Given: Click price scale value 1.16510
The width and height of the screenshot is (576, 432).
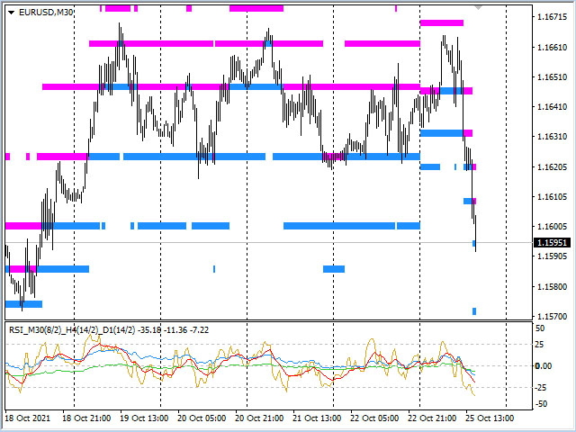Looking at the screenshot, I should coord(552,77).
